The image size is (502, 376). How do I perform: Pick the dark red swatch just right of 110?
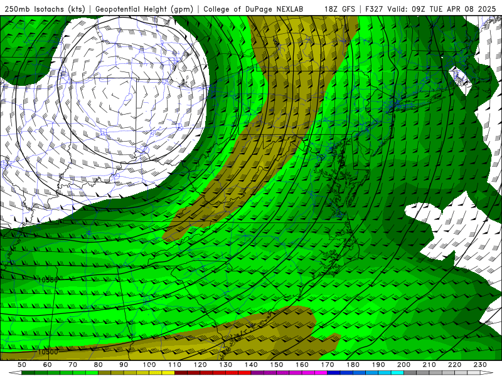[x=181, y=373]
